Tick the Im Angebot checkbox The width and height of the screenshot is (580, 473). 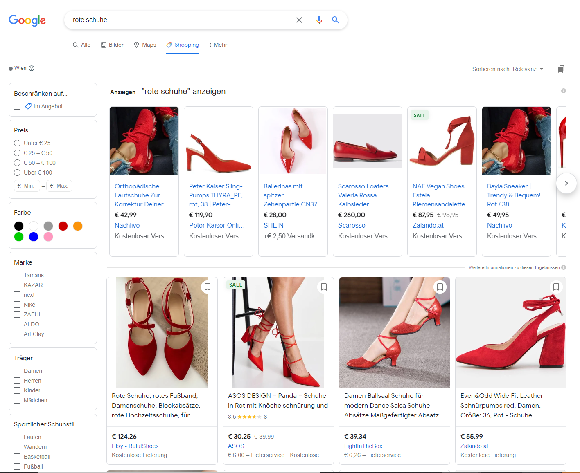tap(17, 106)
